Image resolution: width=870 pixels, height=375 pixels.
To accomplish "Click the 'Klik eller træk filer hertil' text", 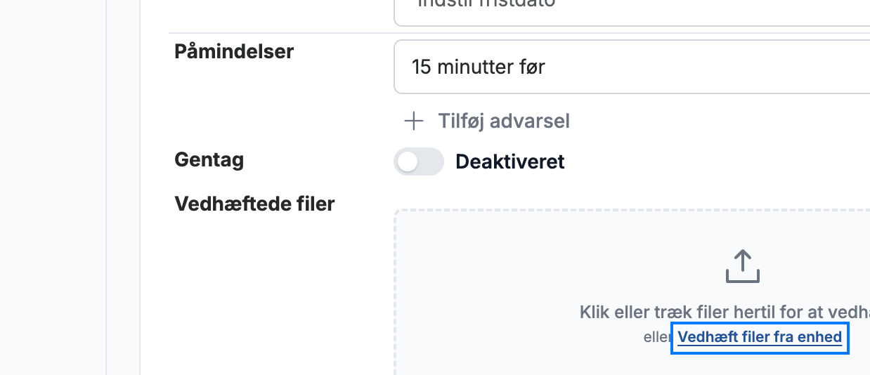I will point(725,312).
